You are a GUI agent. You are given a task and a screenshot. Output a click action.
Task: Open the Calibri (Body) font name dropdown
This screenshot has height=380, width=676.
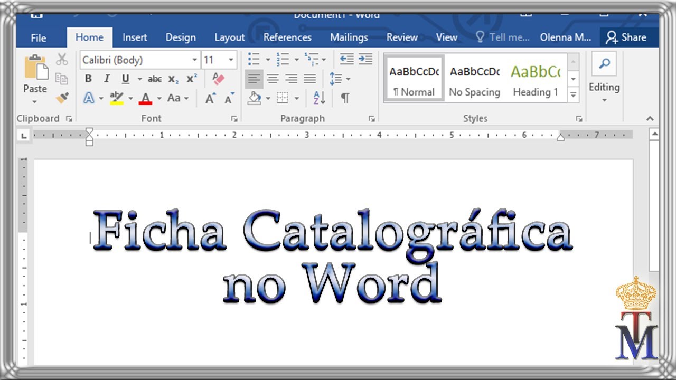[x=195, y=60]
